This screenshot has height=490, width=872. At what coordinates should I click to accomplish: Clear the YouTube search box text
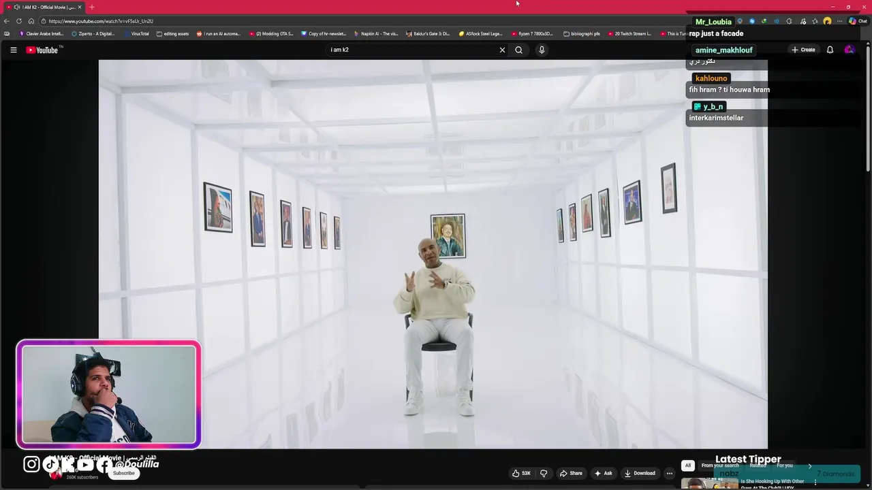click(502, 50)
